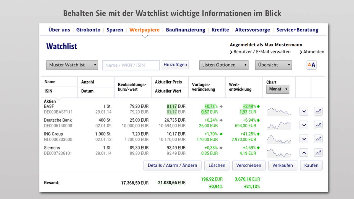
Task: Click the total current value 21.038,66 EUR
Action: coord(172,183)
